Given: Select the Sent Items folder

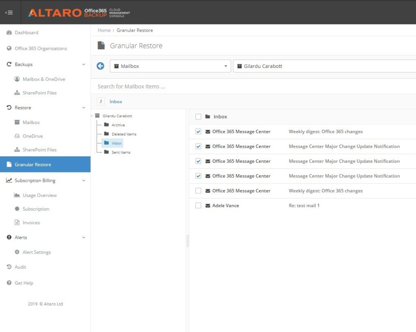Looking at the screenshot, I should 121,152.
